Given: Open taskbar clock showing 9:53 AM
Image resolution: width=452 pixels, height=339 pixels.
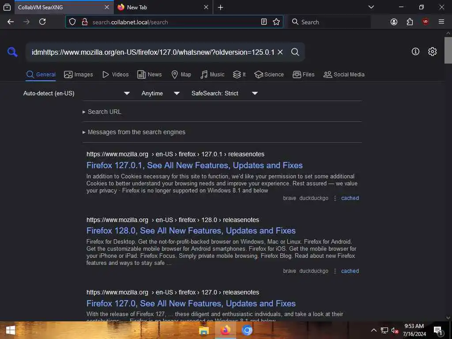Looking at the screenshot, I should 414,330.
